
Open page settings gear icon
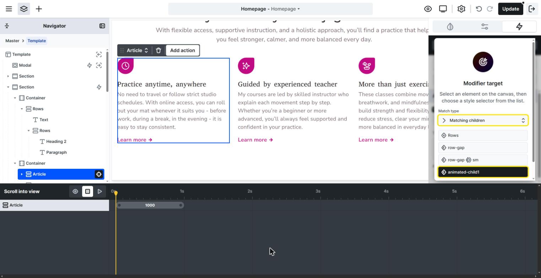(461, 9)
